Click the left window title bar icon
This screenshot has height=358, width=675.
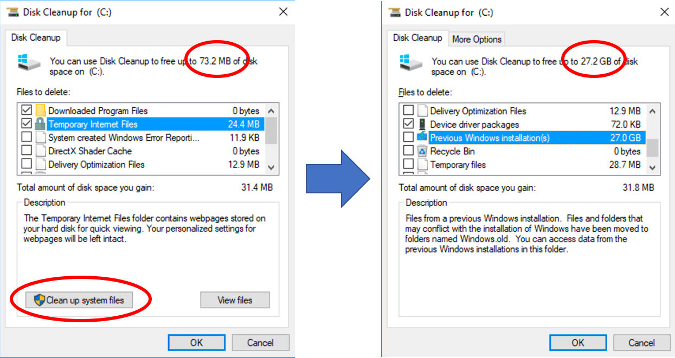point(13,12)
